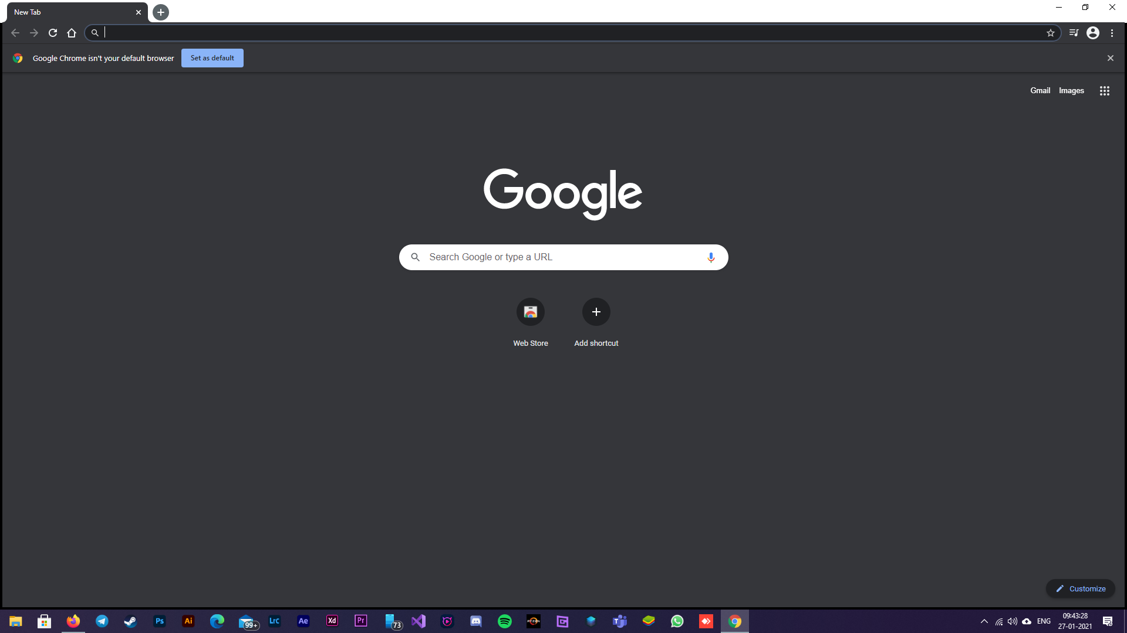
Task: Click the Set as default button
Action: [x=212, y=58]
